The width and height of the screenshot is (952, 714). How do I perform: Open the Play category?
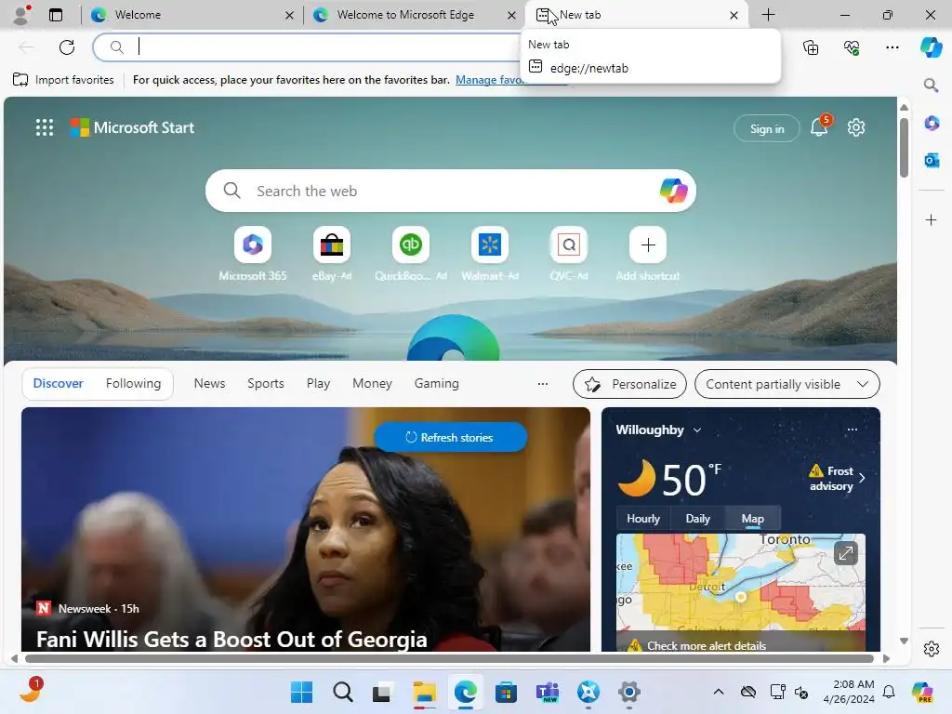pyautogui.click(x=318, y=383)
